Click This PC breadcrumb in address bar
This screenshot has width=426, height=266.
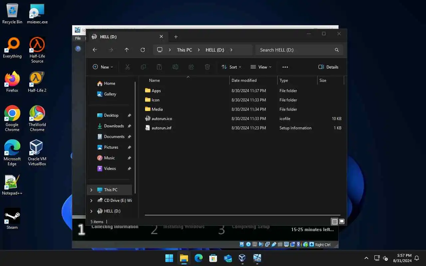pyautogui.click(x=184, y=50)
